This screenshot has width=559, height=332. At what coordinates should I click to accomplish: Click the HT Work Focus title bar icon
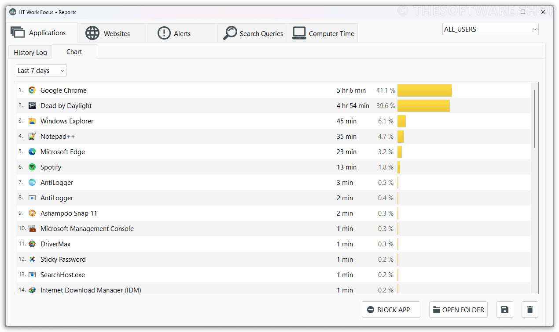(x=13, y=12)
